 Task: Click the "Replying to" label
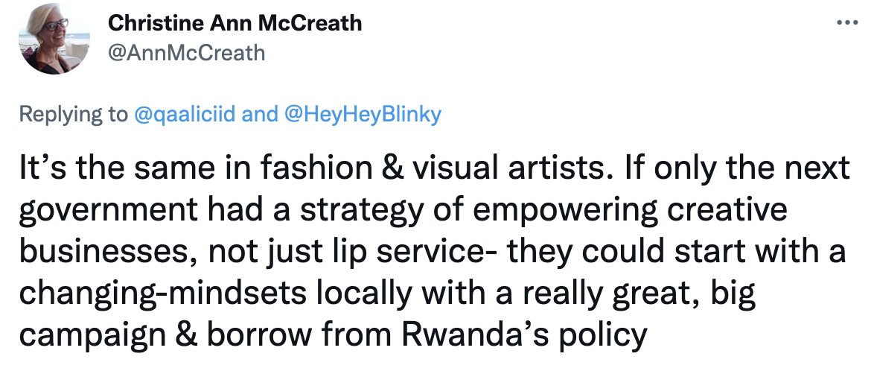pyautogui.click(x=73, y=114)
